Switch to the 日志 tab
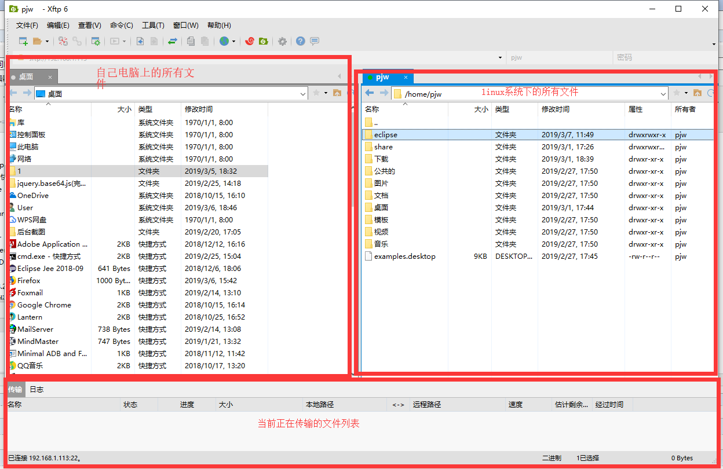 (x=36, y=389)
